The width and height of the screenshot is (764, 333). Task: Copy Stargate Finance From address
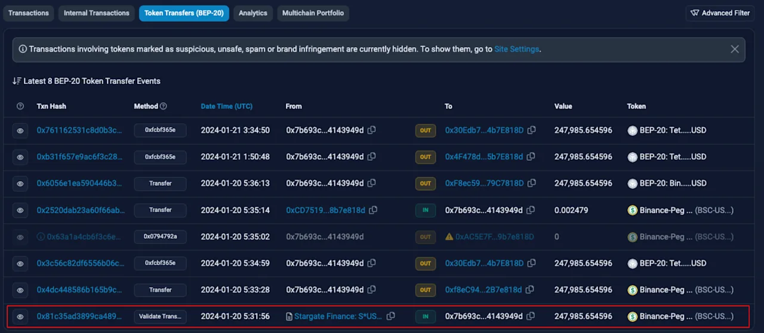[391, 316]
